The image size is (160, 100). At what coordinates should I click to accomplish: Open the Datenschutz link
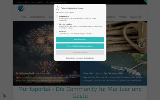(70, 58)
